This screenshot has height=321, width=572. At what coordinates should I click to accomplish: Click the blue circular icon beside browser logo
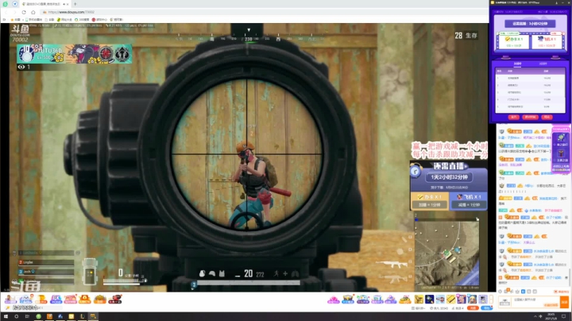15,4
